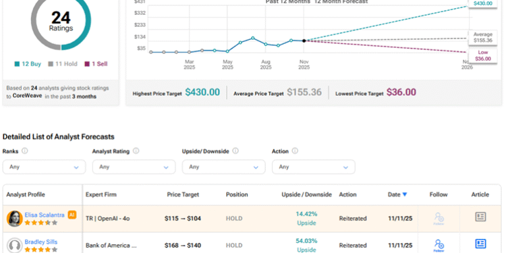Image resolution: width=506 pixels, height=253 pixels.
Task: Click Bradley Sills' star rating
Action: (41, 250)
